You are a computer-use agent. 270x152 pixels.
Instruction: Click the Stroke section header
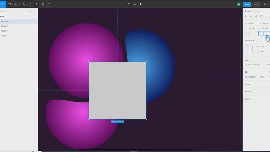pyautogui.click(x=248, y=84)
